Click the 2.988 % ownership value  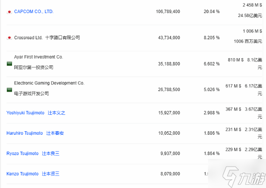click(x=212, y=113)
